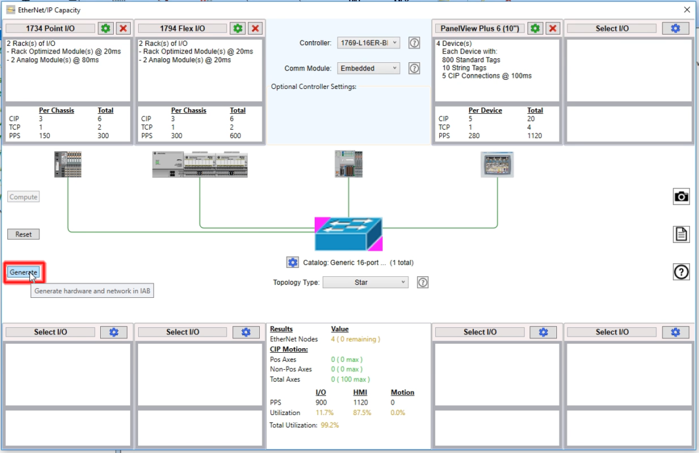699x453 pixels.
Task: Click the help icon beside Topology Type
Action: [x=422, y=282]
